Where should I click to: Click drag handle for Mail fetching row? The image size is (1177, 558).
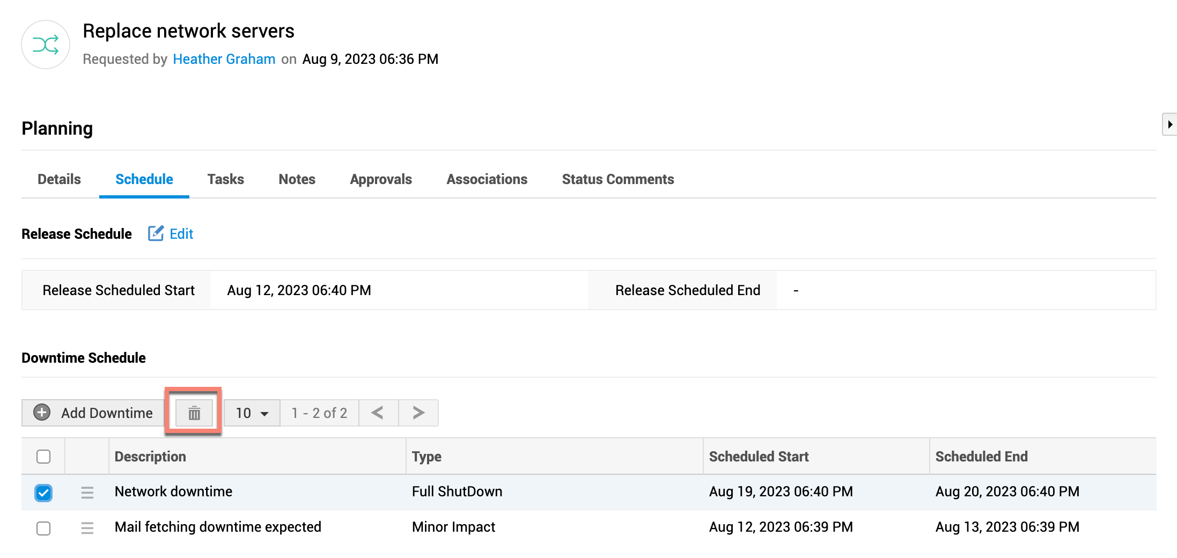[87, 528]
